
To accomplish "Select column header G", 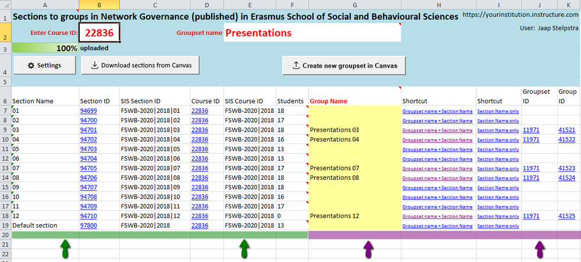I will pyautogui.click(x=355, y=5).
